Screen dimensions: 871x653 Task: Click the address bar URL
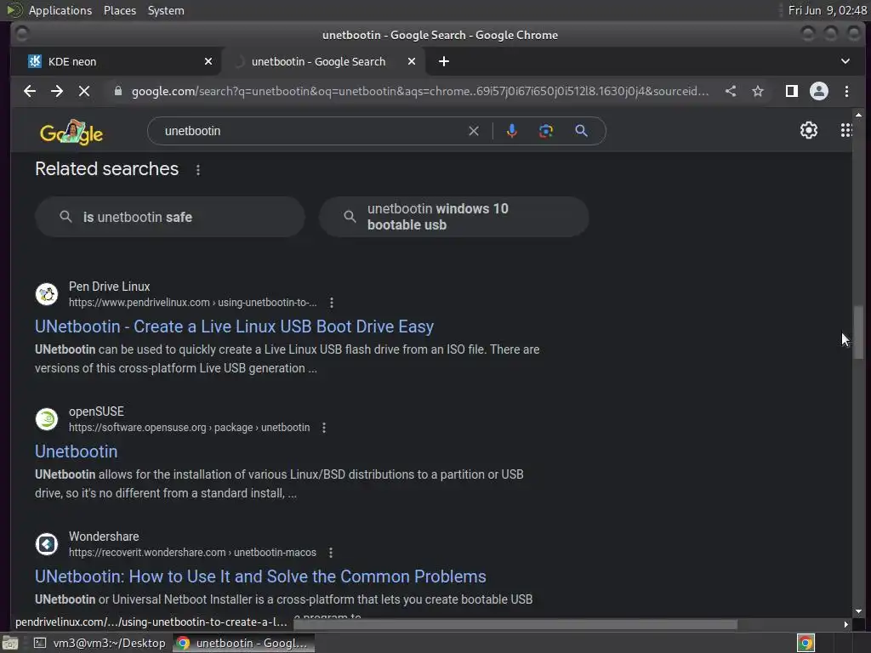(x=420, y=91)
